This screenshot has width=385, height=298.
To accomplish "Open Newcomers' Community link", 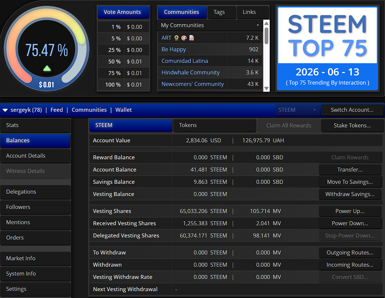I will (x=192, y=84).
